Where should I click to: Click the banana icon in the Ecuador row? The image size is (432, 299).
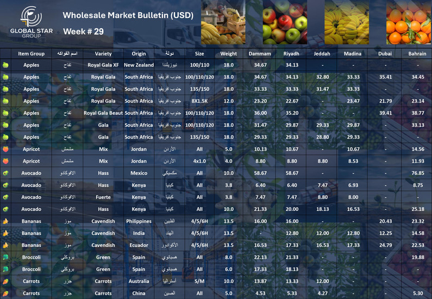[x=5, y=245]
